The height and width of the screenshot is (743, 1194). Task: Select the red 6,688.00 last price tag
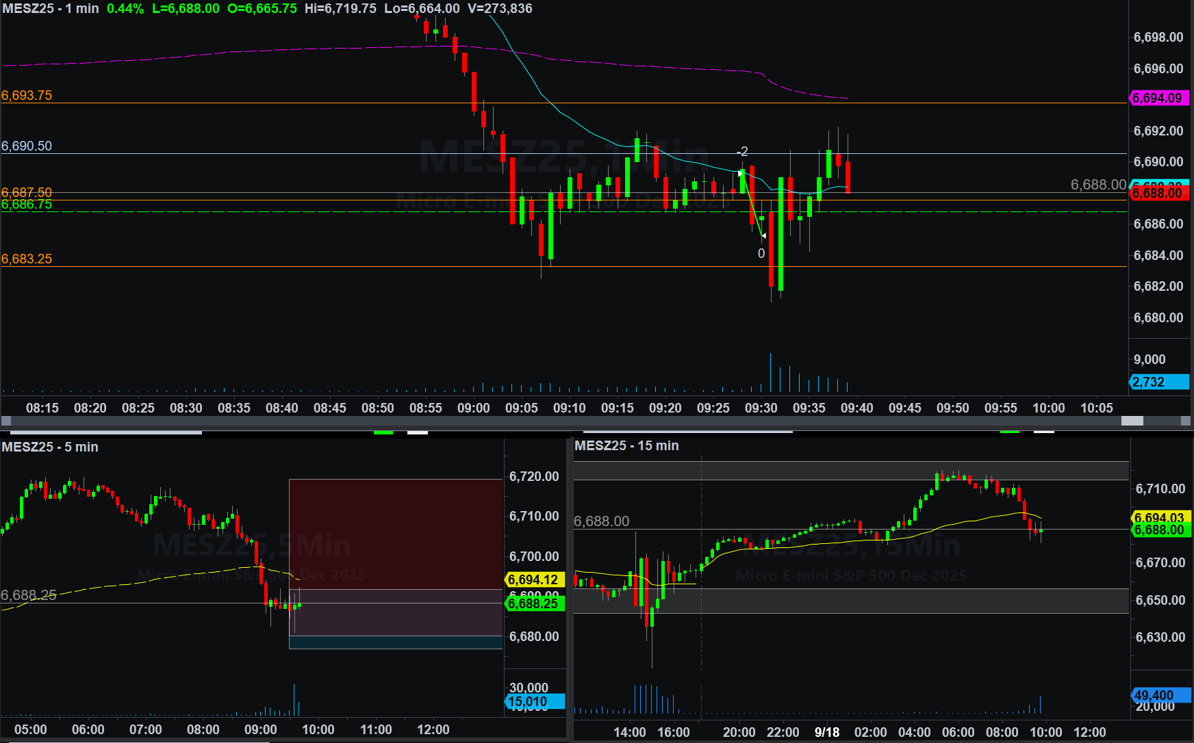tap(1158, 194)
